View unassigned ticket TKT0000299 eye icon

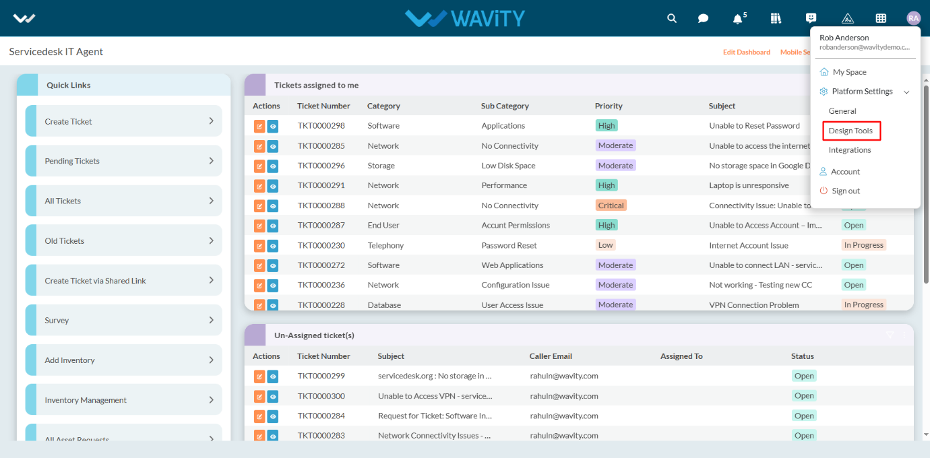[273, 377]
